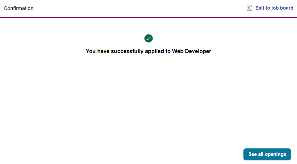
Task: Click the exit door icon
Action: 249,8
